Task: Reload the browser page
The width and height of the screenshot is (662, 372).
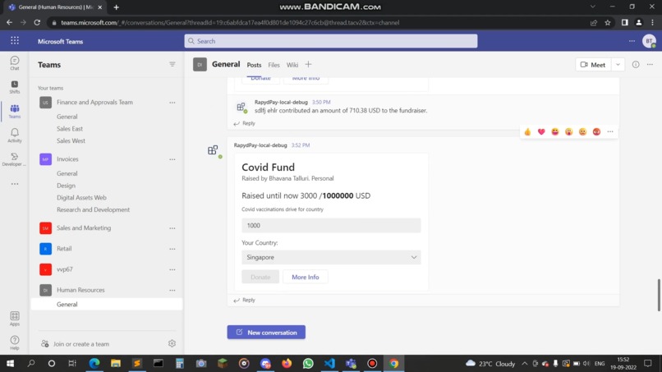Action: (37, 23)
